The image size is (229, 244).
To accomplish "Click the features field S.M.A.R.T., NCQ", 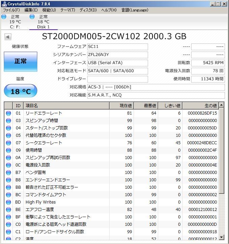I will pyautogui.click(x=156, y=95).
